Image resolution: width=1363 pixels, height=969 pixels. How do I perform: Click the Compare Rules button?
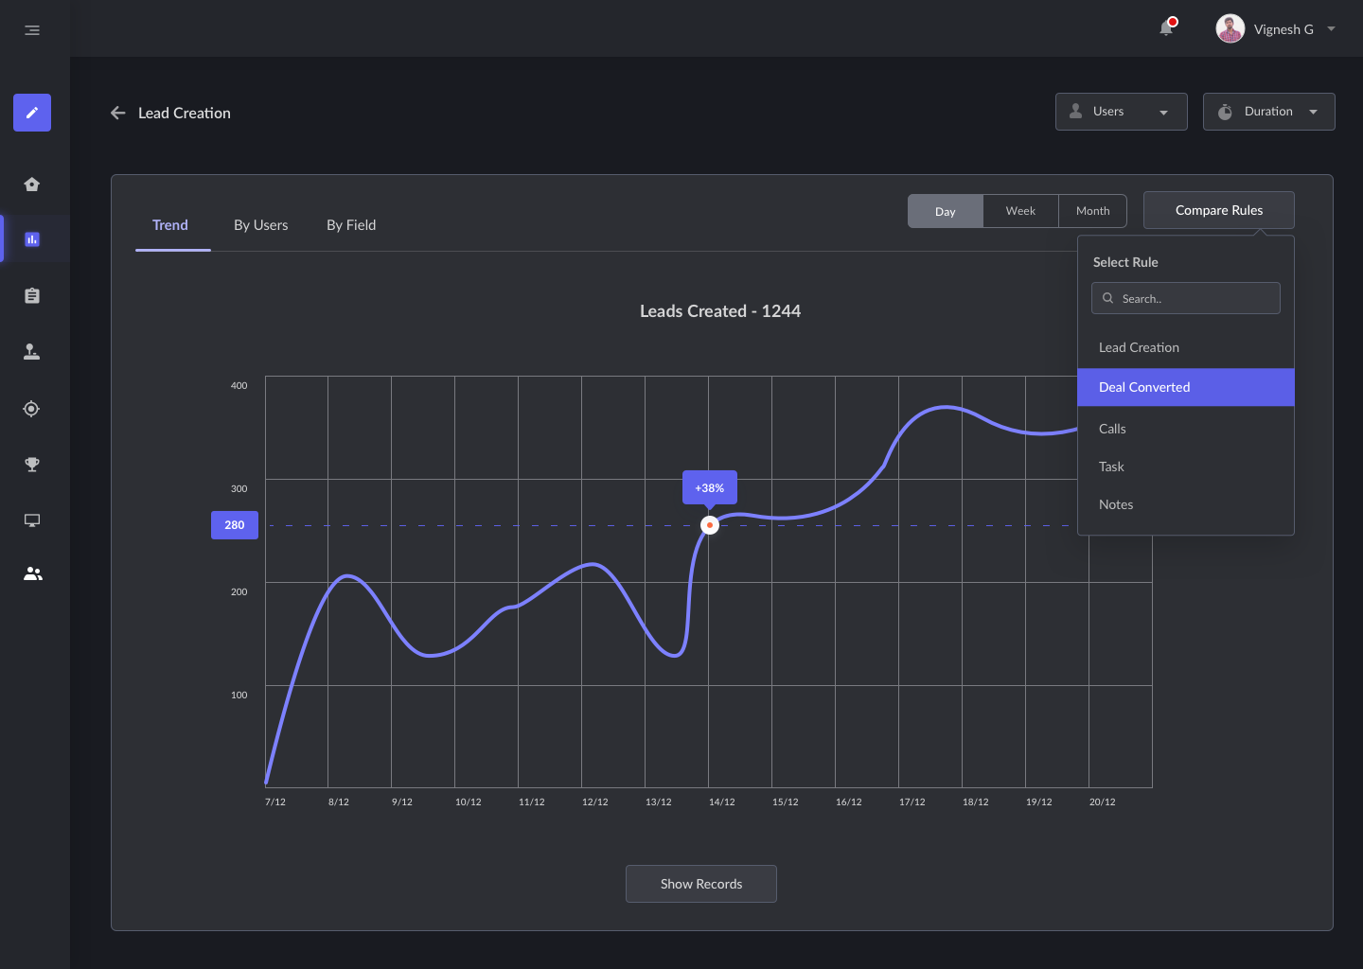click(1219, 210)
